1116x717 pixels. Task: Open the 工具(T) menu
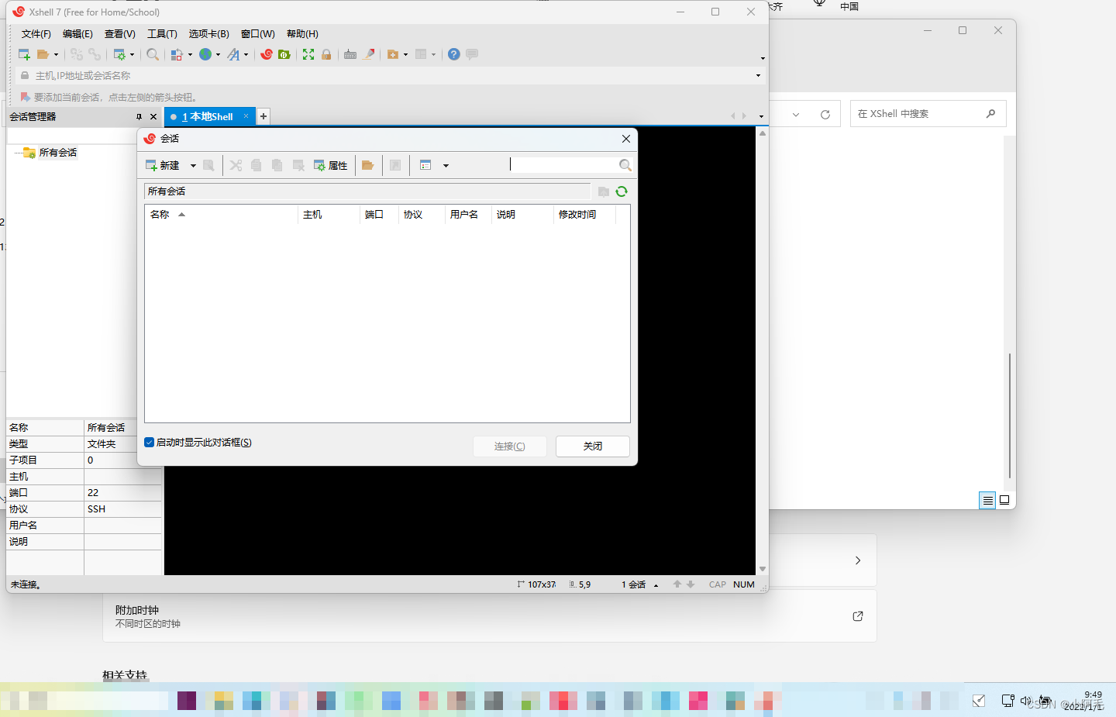[162, 34]
